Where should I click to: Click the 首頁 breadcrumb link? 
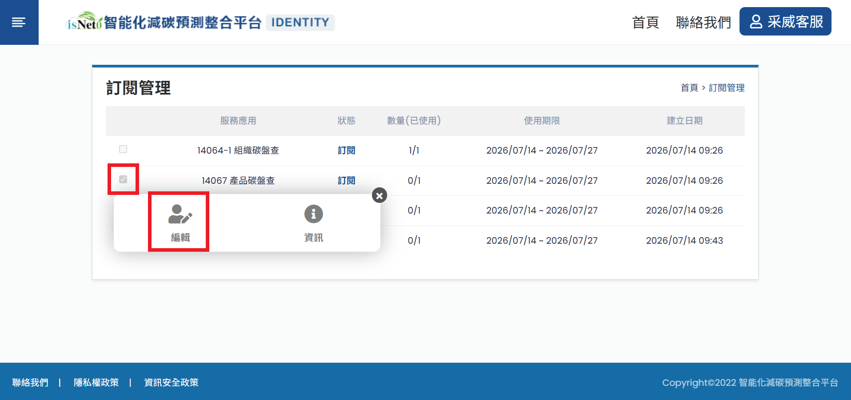click(x=689, y=88)
